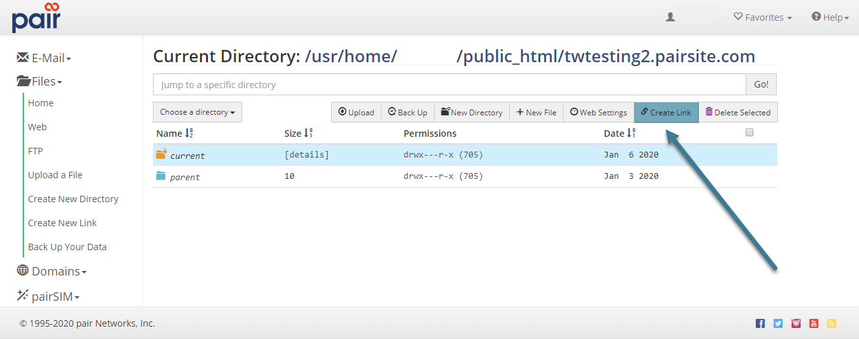This screenshot has width=859, height=339.
Task: Open the Facebook social icon
Action: coord(761,323)
